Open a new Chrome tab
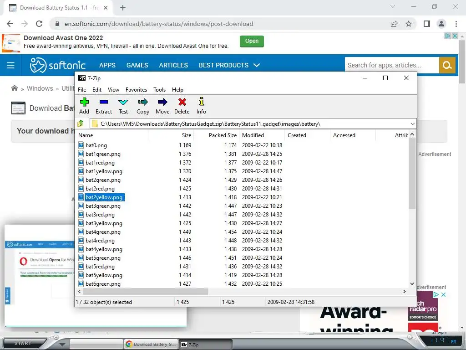The image size is (466, 350). (x=123, y=8)
